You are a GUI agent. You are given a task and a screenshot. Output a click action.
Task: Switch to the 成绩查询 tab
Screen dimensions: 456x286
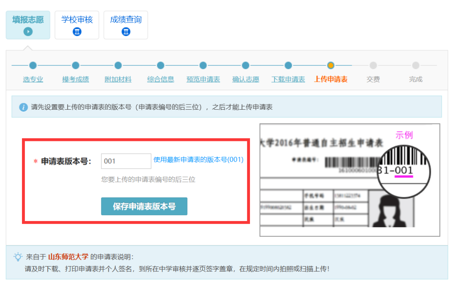point(126,20)
